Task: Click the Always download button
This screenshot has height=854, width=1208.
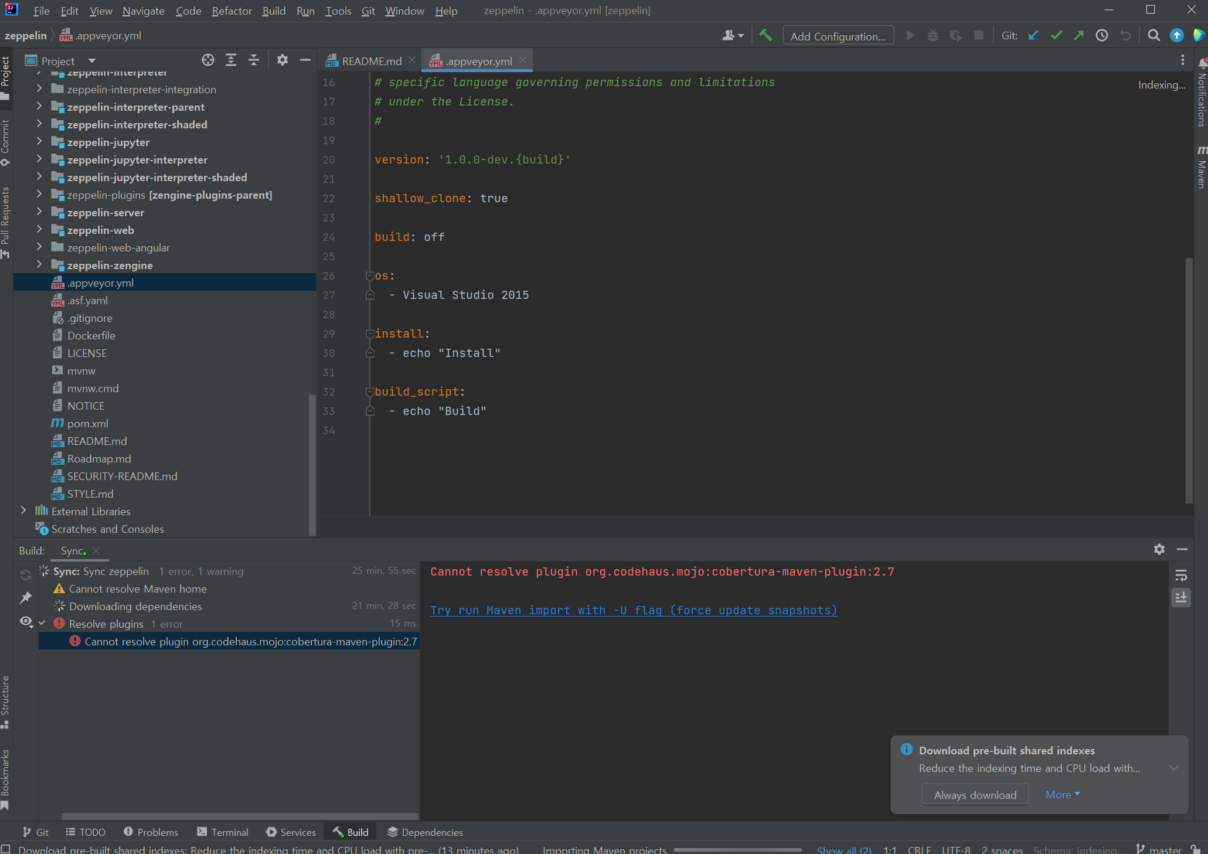Action: 975,795
